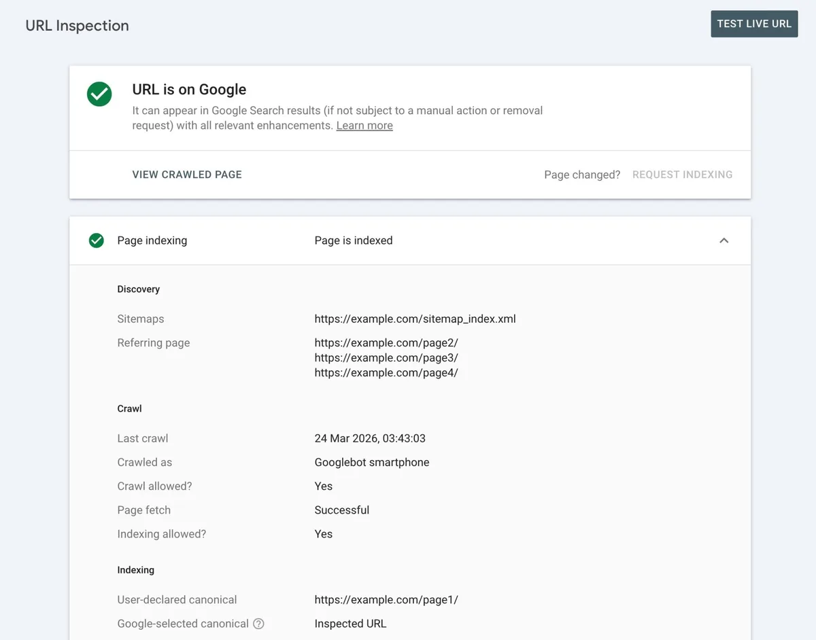Click the Discovery section heading

(x=139, y=289)
